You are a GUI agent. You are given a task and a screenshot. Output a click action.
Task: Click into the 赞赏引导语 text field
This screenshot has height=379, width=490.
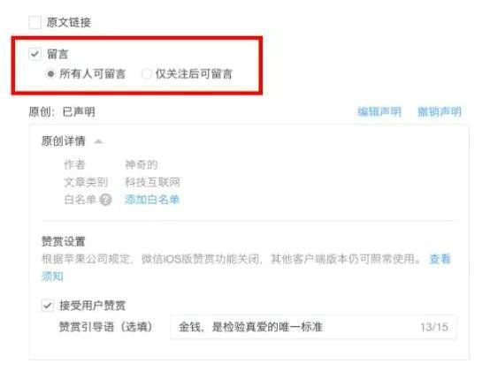coord(313,327)
